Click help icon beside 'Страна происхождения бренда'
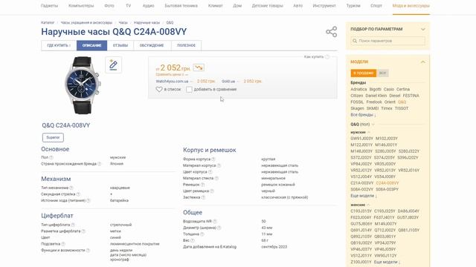The image size is (476, 267). coord(99,164)
